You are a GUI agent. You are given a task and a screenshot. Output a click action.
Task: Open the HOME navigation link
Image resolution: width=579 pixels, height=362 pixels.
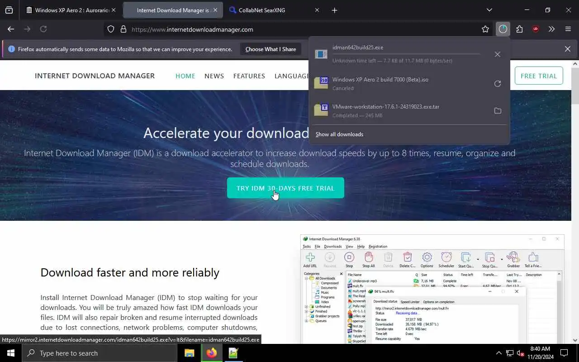[185, 76]
